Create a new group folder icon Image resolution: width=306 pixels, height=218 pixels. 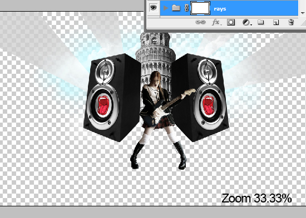[261, 22]
